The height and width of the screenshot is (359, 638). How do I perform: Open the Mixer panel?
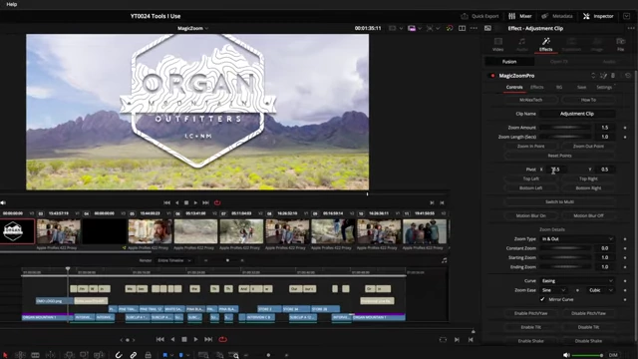click(x=520, y=16)
